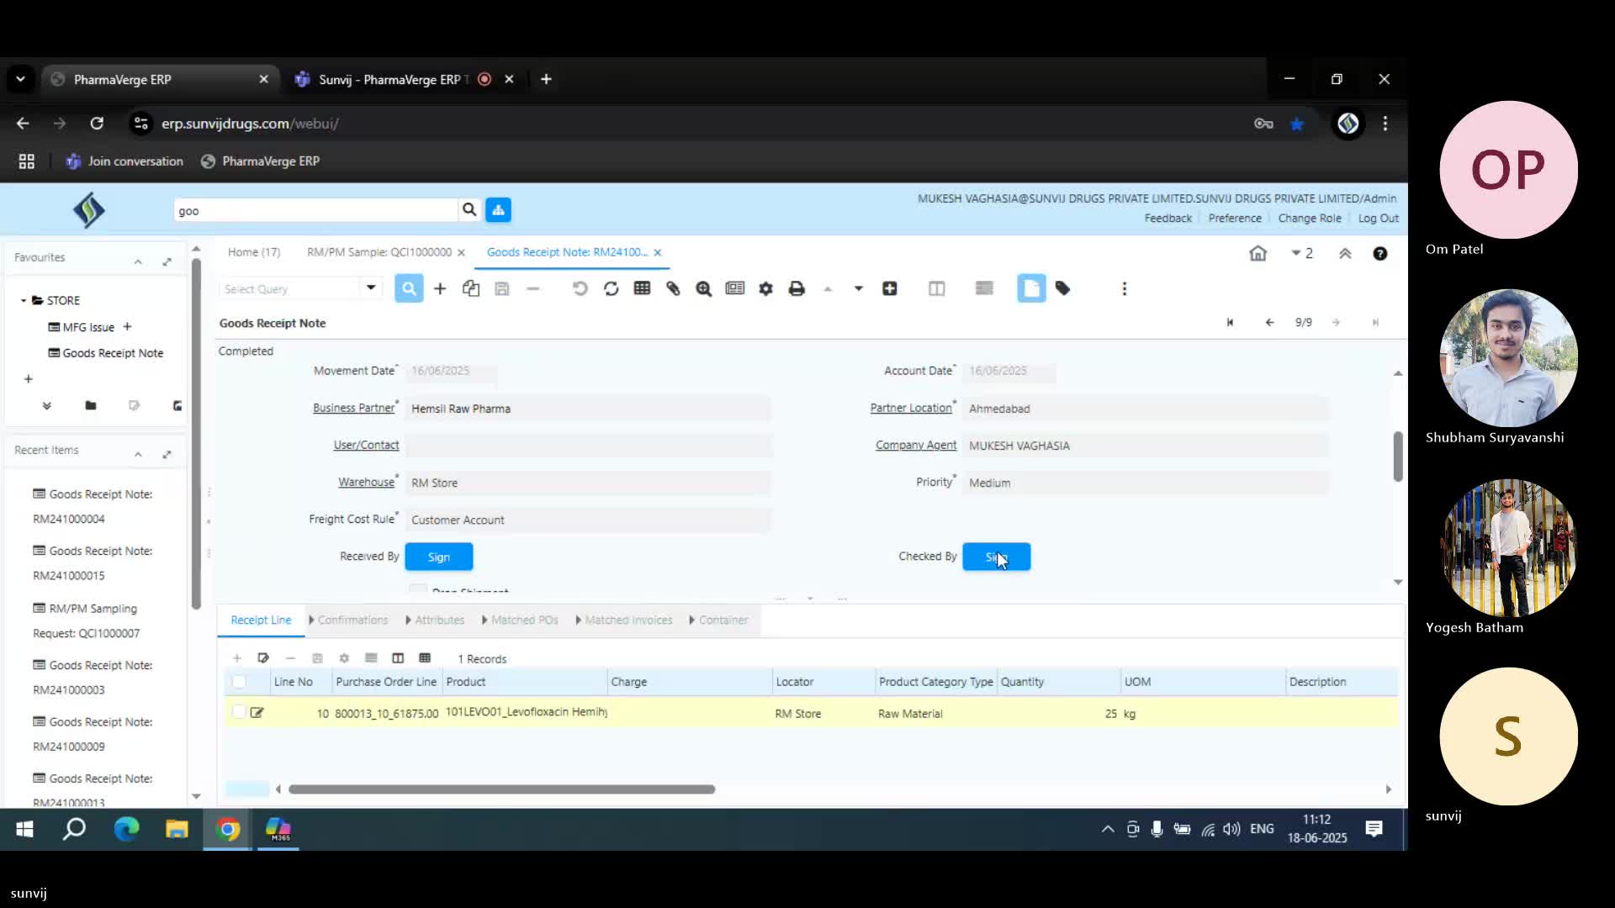Click the Detail Record down arrow in toolbar
This screenshot has width=1615, height=908.
[x=859, y=288]
